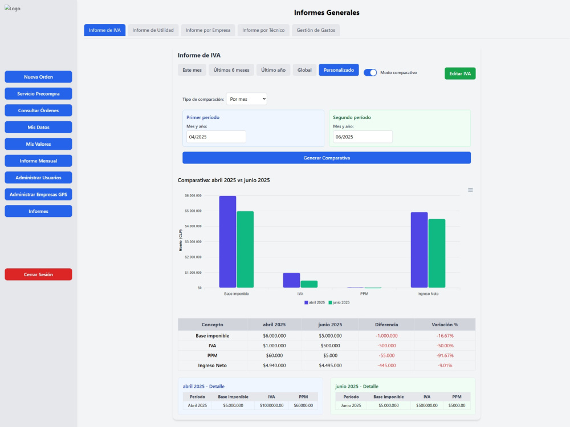The width and height of the screenshot is (570, 427).
Task: Click the abril 2025 - Detalle heading
Action: click(203, 387)
